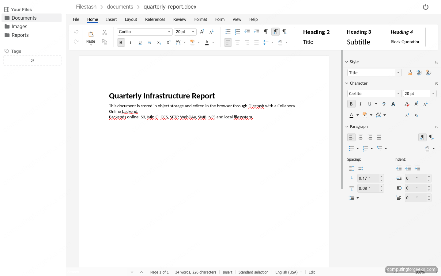Decrease font size in the toolbar

point(212,32)
